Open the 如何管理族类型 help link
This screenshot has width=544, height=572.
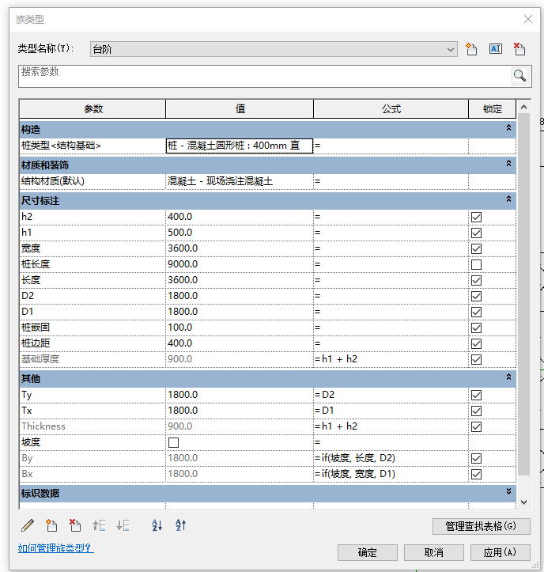(x=55, y=548)
